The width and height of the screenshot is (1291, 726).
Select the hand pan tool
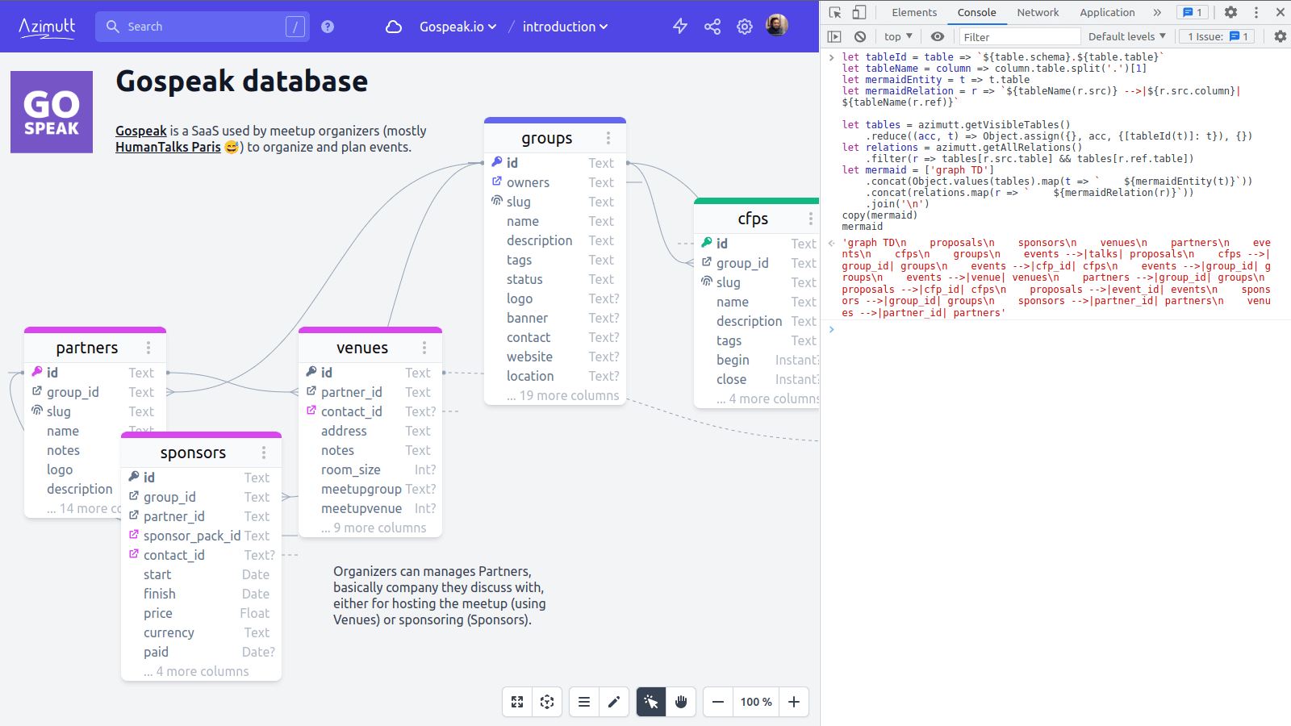click(x=681, y=702)
